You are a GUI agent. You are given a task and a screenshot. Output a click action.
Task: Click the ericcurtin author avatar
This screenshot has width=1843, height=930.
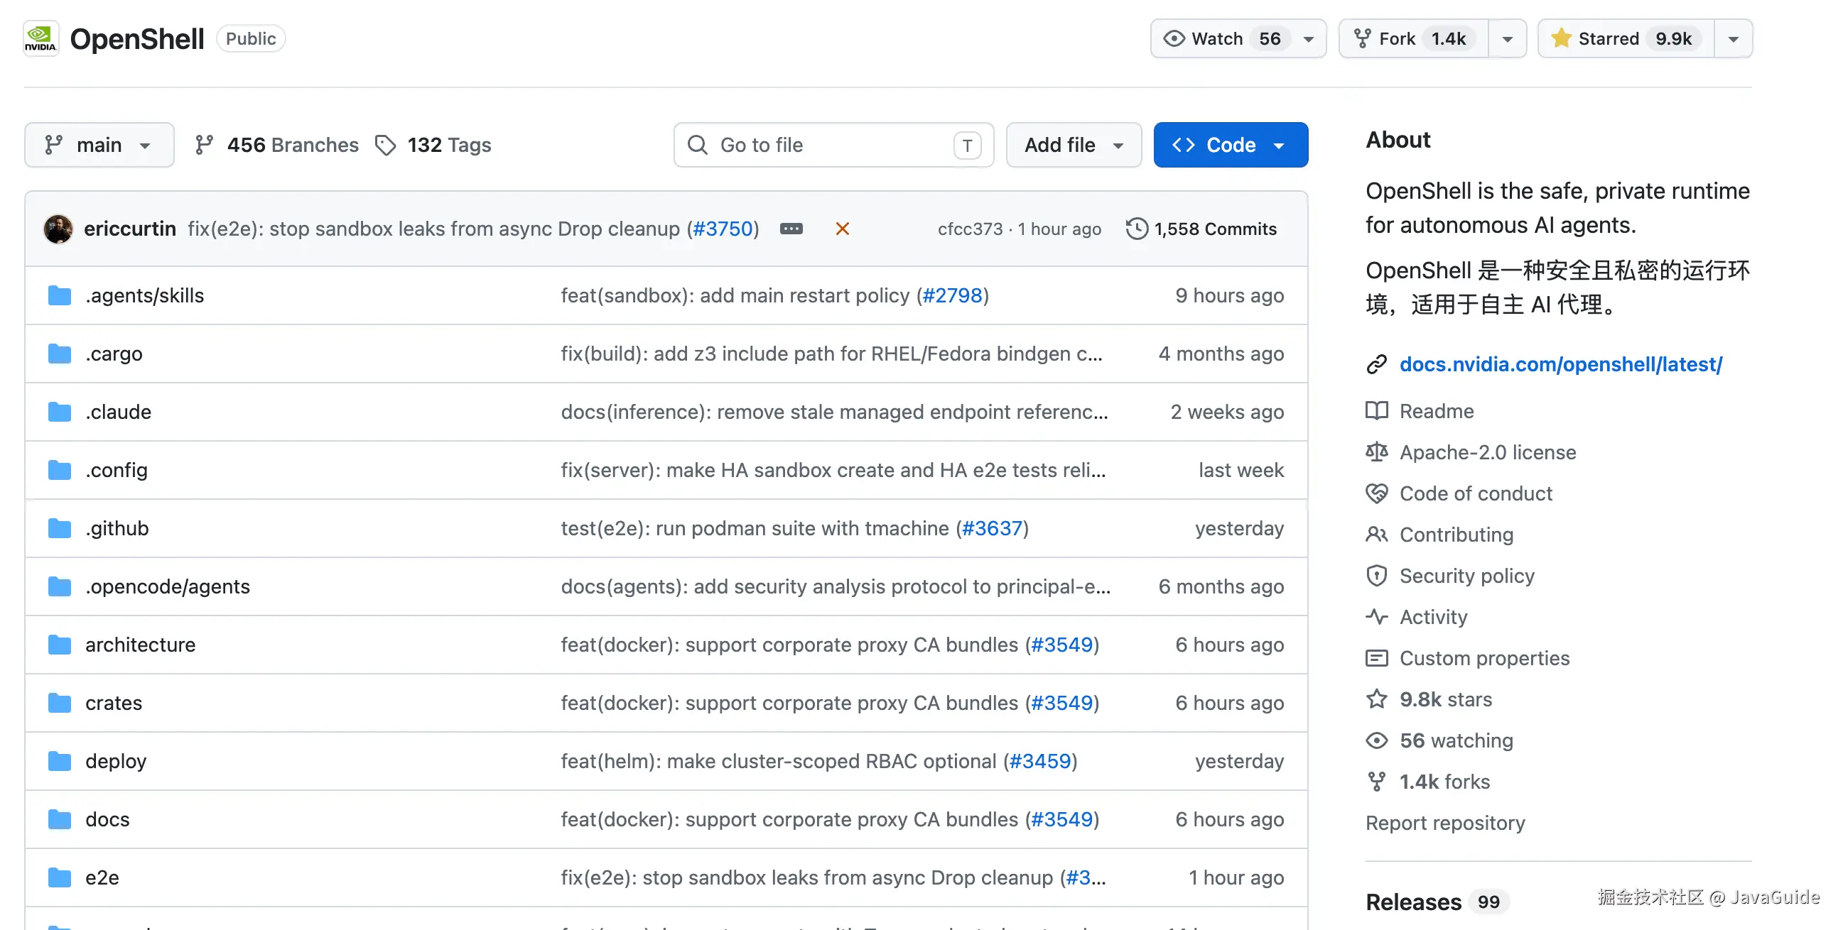click(58, 229)
